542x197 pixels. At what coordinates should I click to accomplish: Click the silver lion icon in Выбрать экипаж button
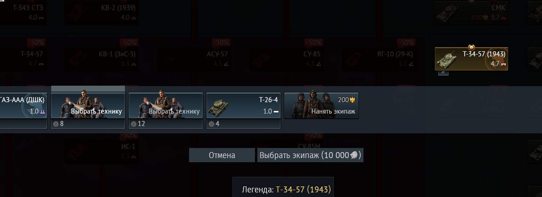355,155
